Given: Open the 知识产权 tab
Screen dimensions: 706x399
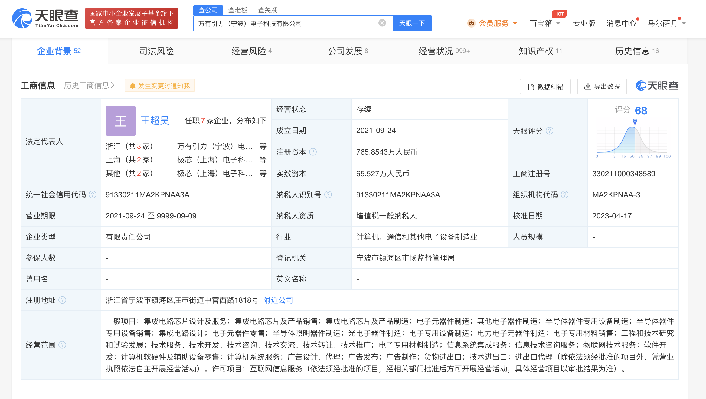Looking at the screenshot, I should click(540, 51).
